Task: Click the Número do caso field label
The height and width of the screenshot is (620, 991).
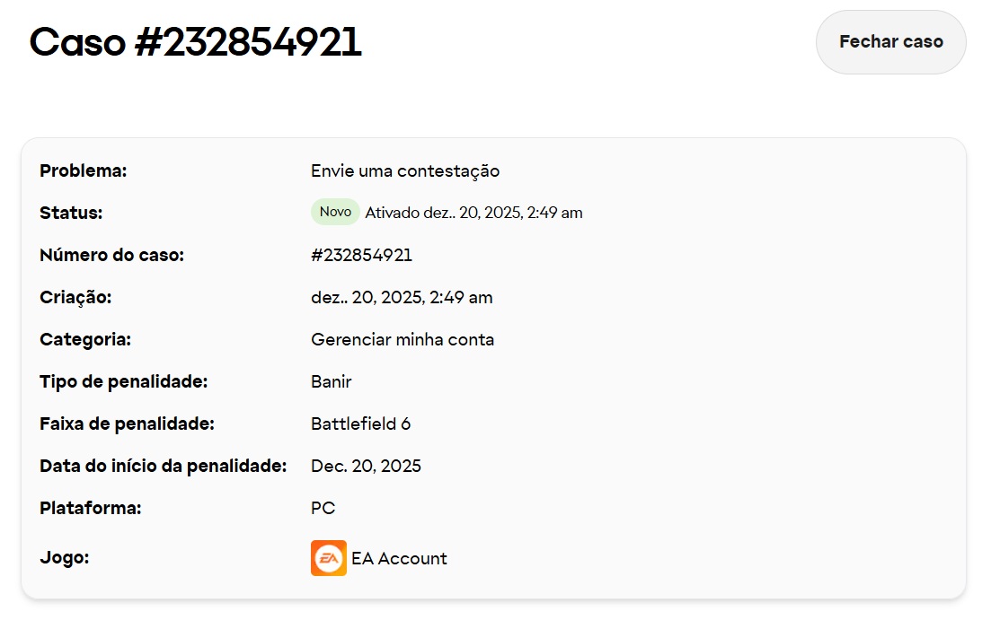Action: [x=111, y=255]
